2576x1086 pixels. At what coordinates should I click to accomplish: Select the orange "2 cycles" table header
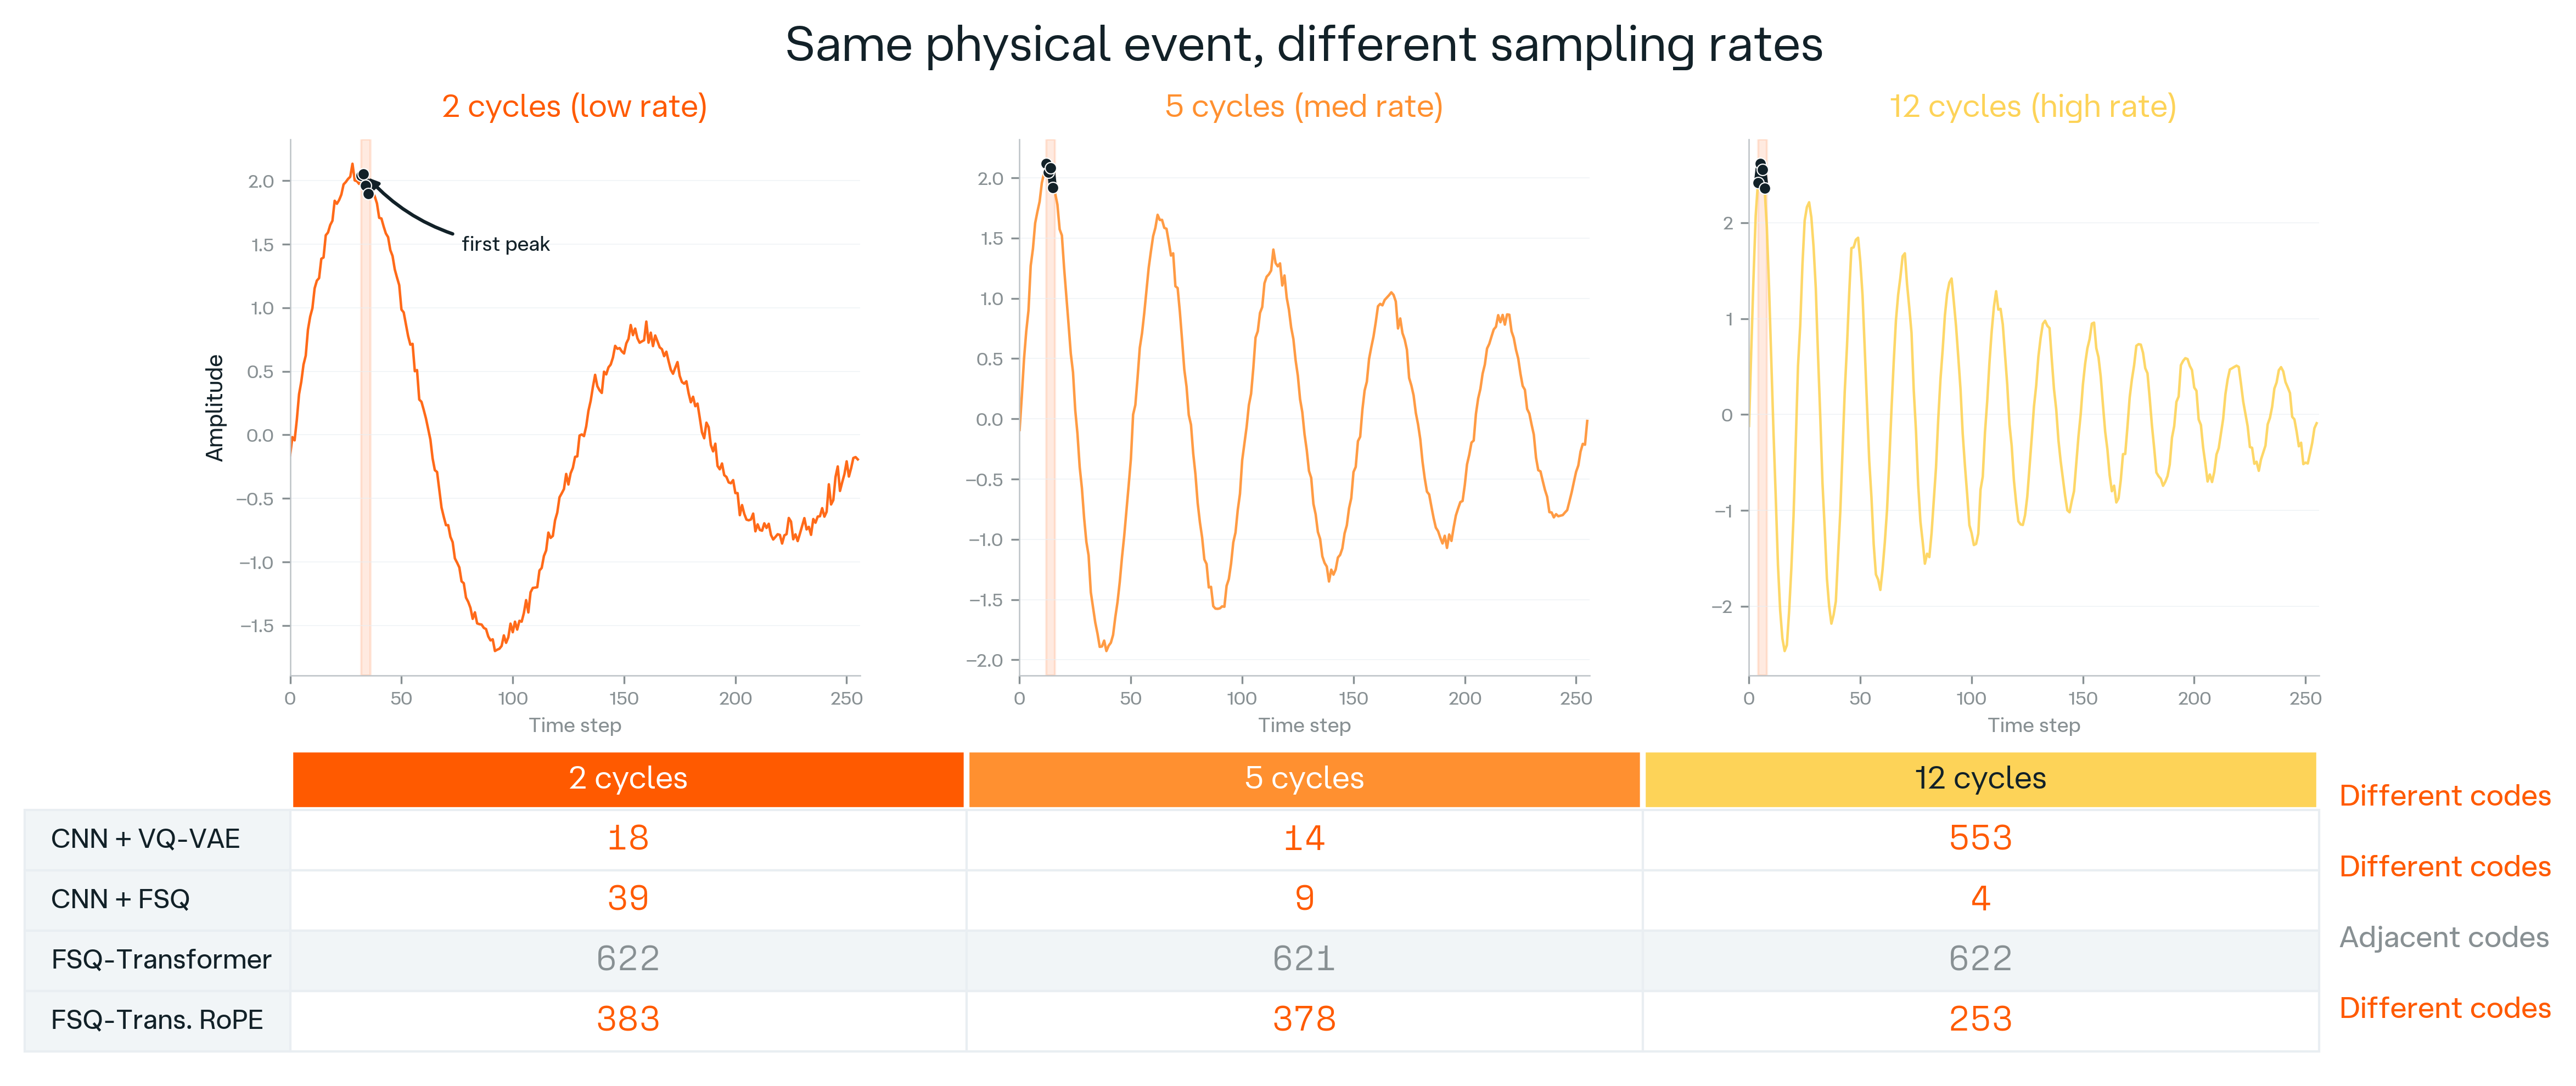pyautogui.click(x=628, y=779)
